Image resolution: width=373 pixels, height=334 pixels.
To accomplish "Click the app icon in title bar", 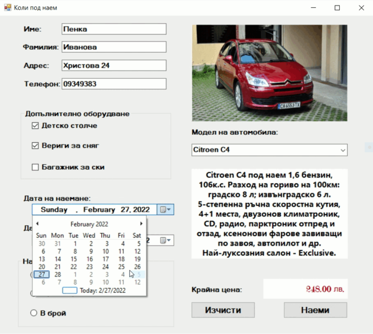I will [x=7, y=7].
